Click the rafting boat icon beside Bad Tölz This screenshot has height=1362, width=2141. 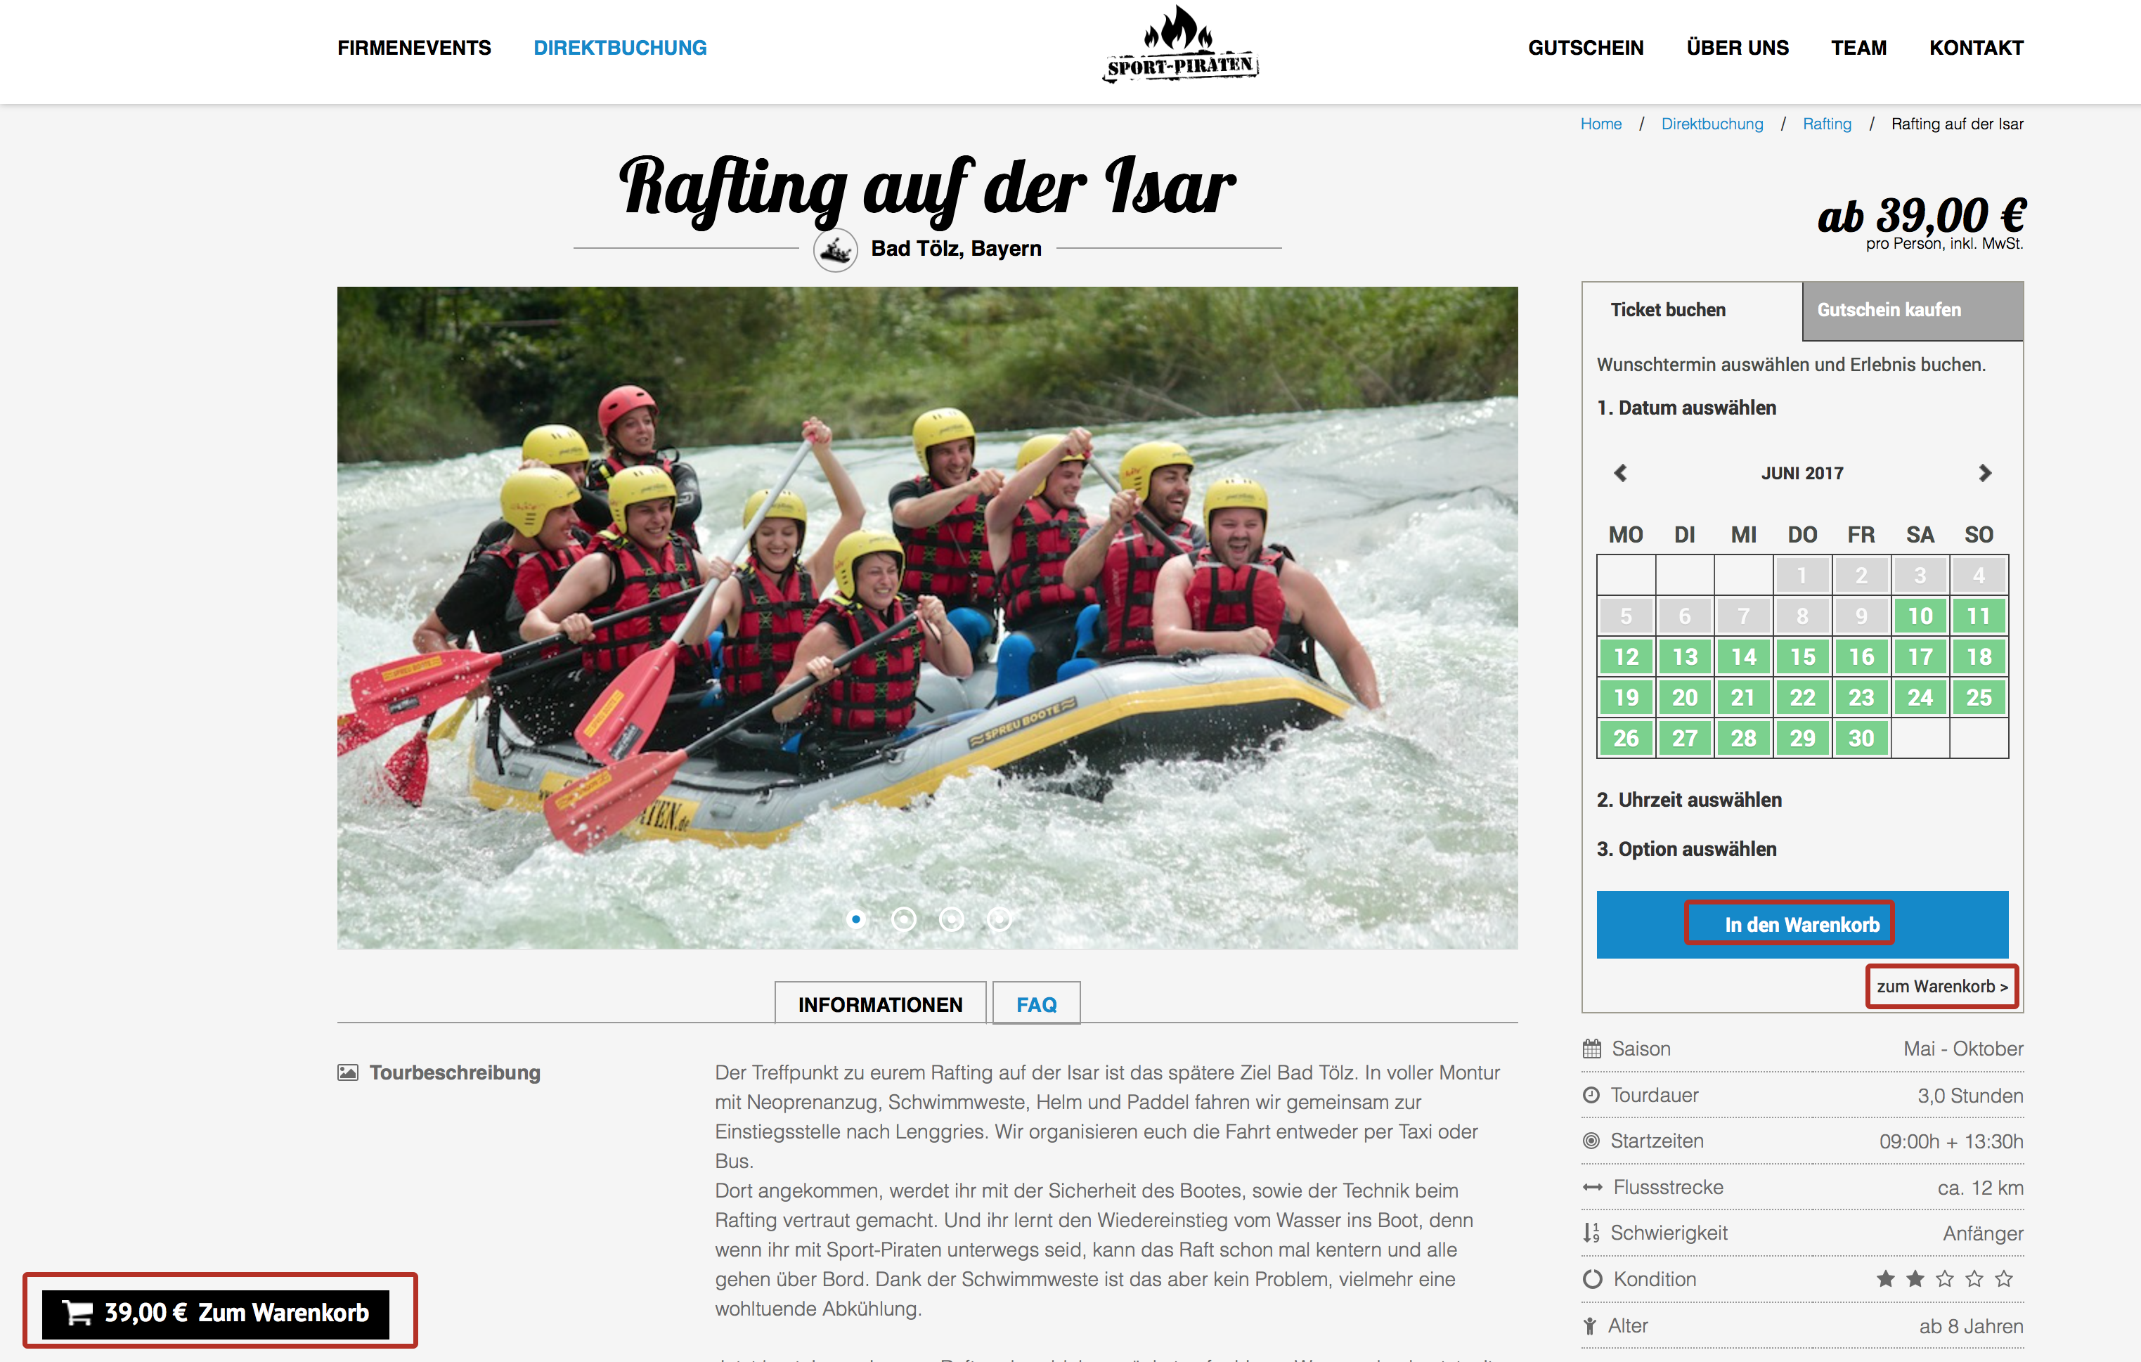835,249
